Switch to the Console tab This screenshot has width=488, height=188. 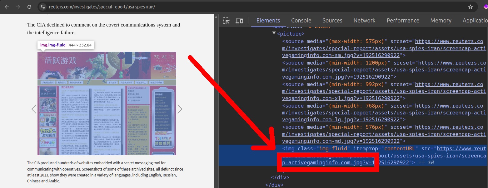(x=301, y=21)
